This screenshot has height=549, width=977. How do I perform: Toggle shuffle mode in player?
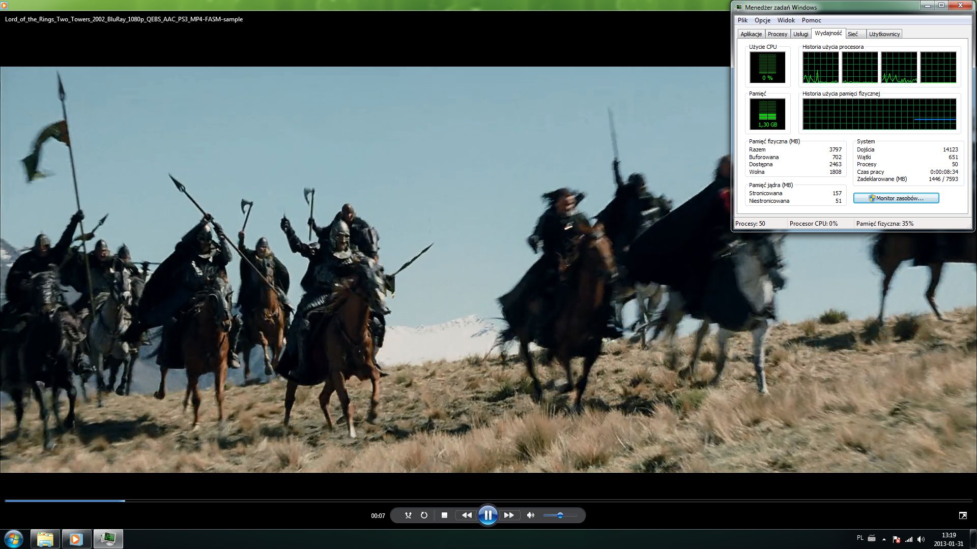[408, 515]
